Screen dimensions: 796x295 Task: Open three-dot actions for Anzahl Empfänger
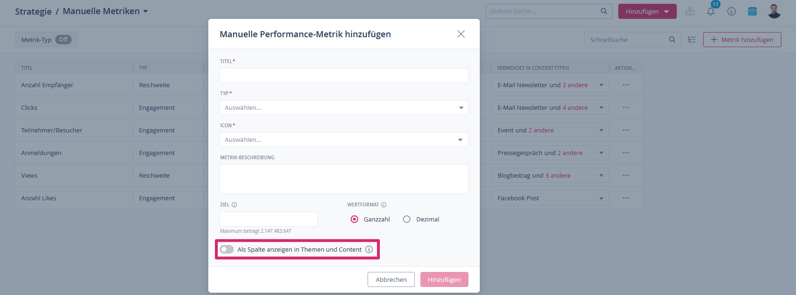tap(625, 85)
